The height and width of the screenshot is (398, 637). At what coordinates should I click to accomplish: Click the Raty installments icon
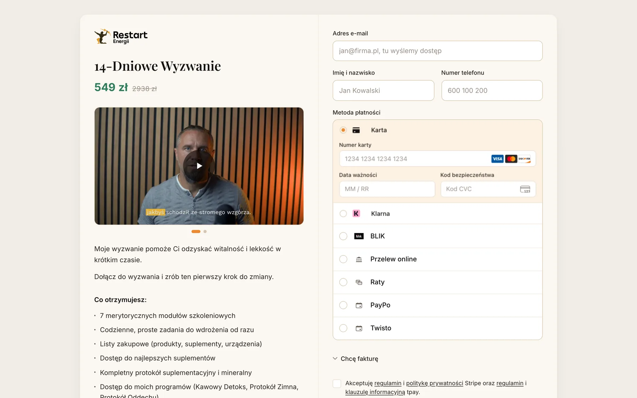[359, 282]
